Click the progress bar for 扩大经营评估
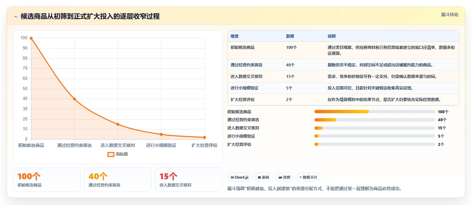The width and height of the screenshot is (472, 205). [x=375, y=144]
